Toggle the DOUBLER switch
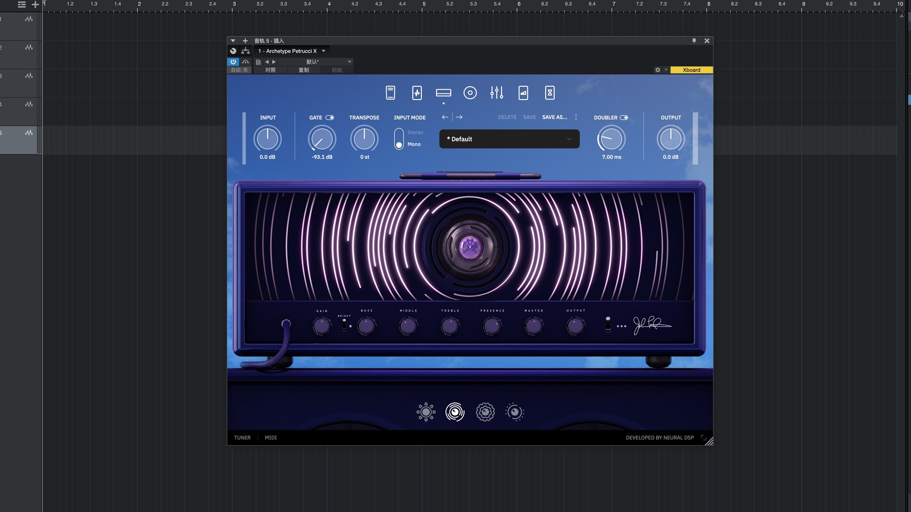The image size is (911, 512). 624,118
